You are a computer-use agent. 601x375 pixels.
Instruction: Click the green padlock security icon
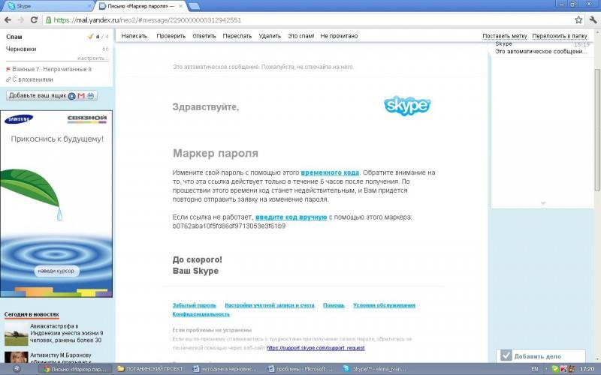pos(49,20)
